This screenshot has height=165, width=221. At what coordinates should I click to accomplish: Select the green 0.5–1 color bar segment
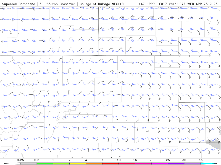click(45, 164)
